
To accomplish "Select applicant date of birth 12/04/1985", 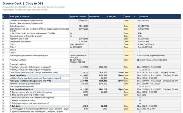I will [x=79, y=39].
